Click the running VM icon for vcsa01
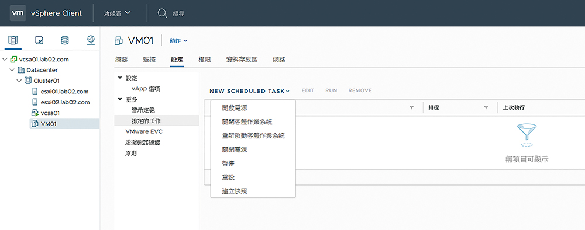The width and height of the screenshot is (585, 230). pyautogui.click(x=35, y=113)
